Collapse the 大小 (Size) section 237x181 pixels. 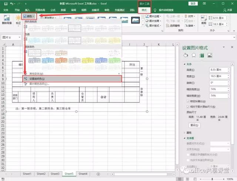tap(184, 64)
